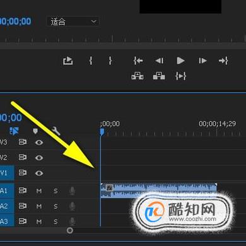This screenshot has width=246, height=246.
Task: Select the audio clip on A1
Action: pos(159,190)
